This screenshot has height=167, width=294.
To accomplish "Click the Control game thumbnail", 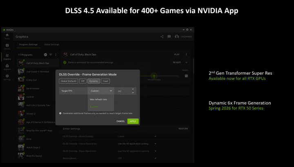I will [21, 97].
